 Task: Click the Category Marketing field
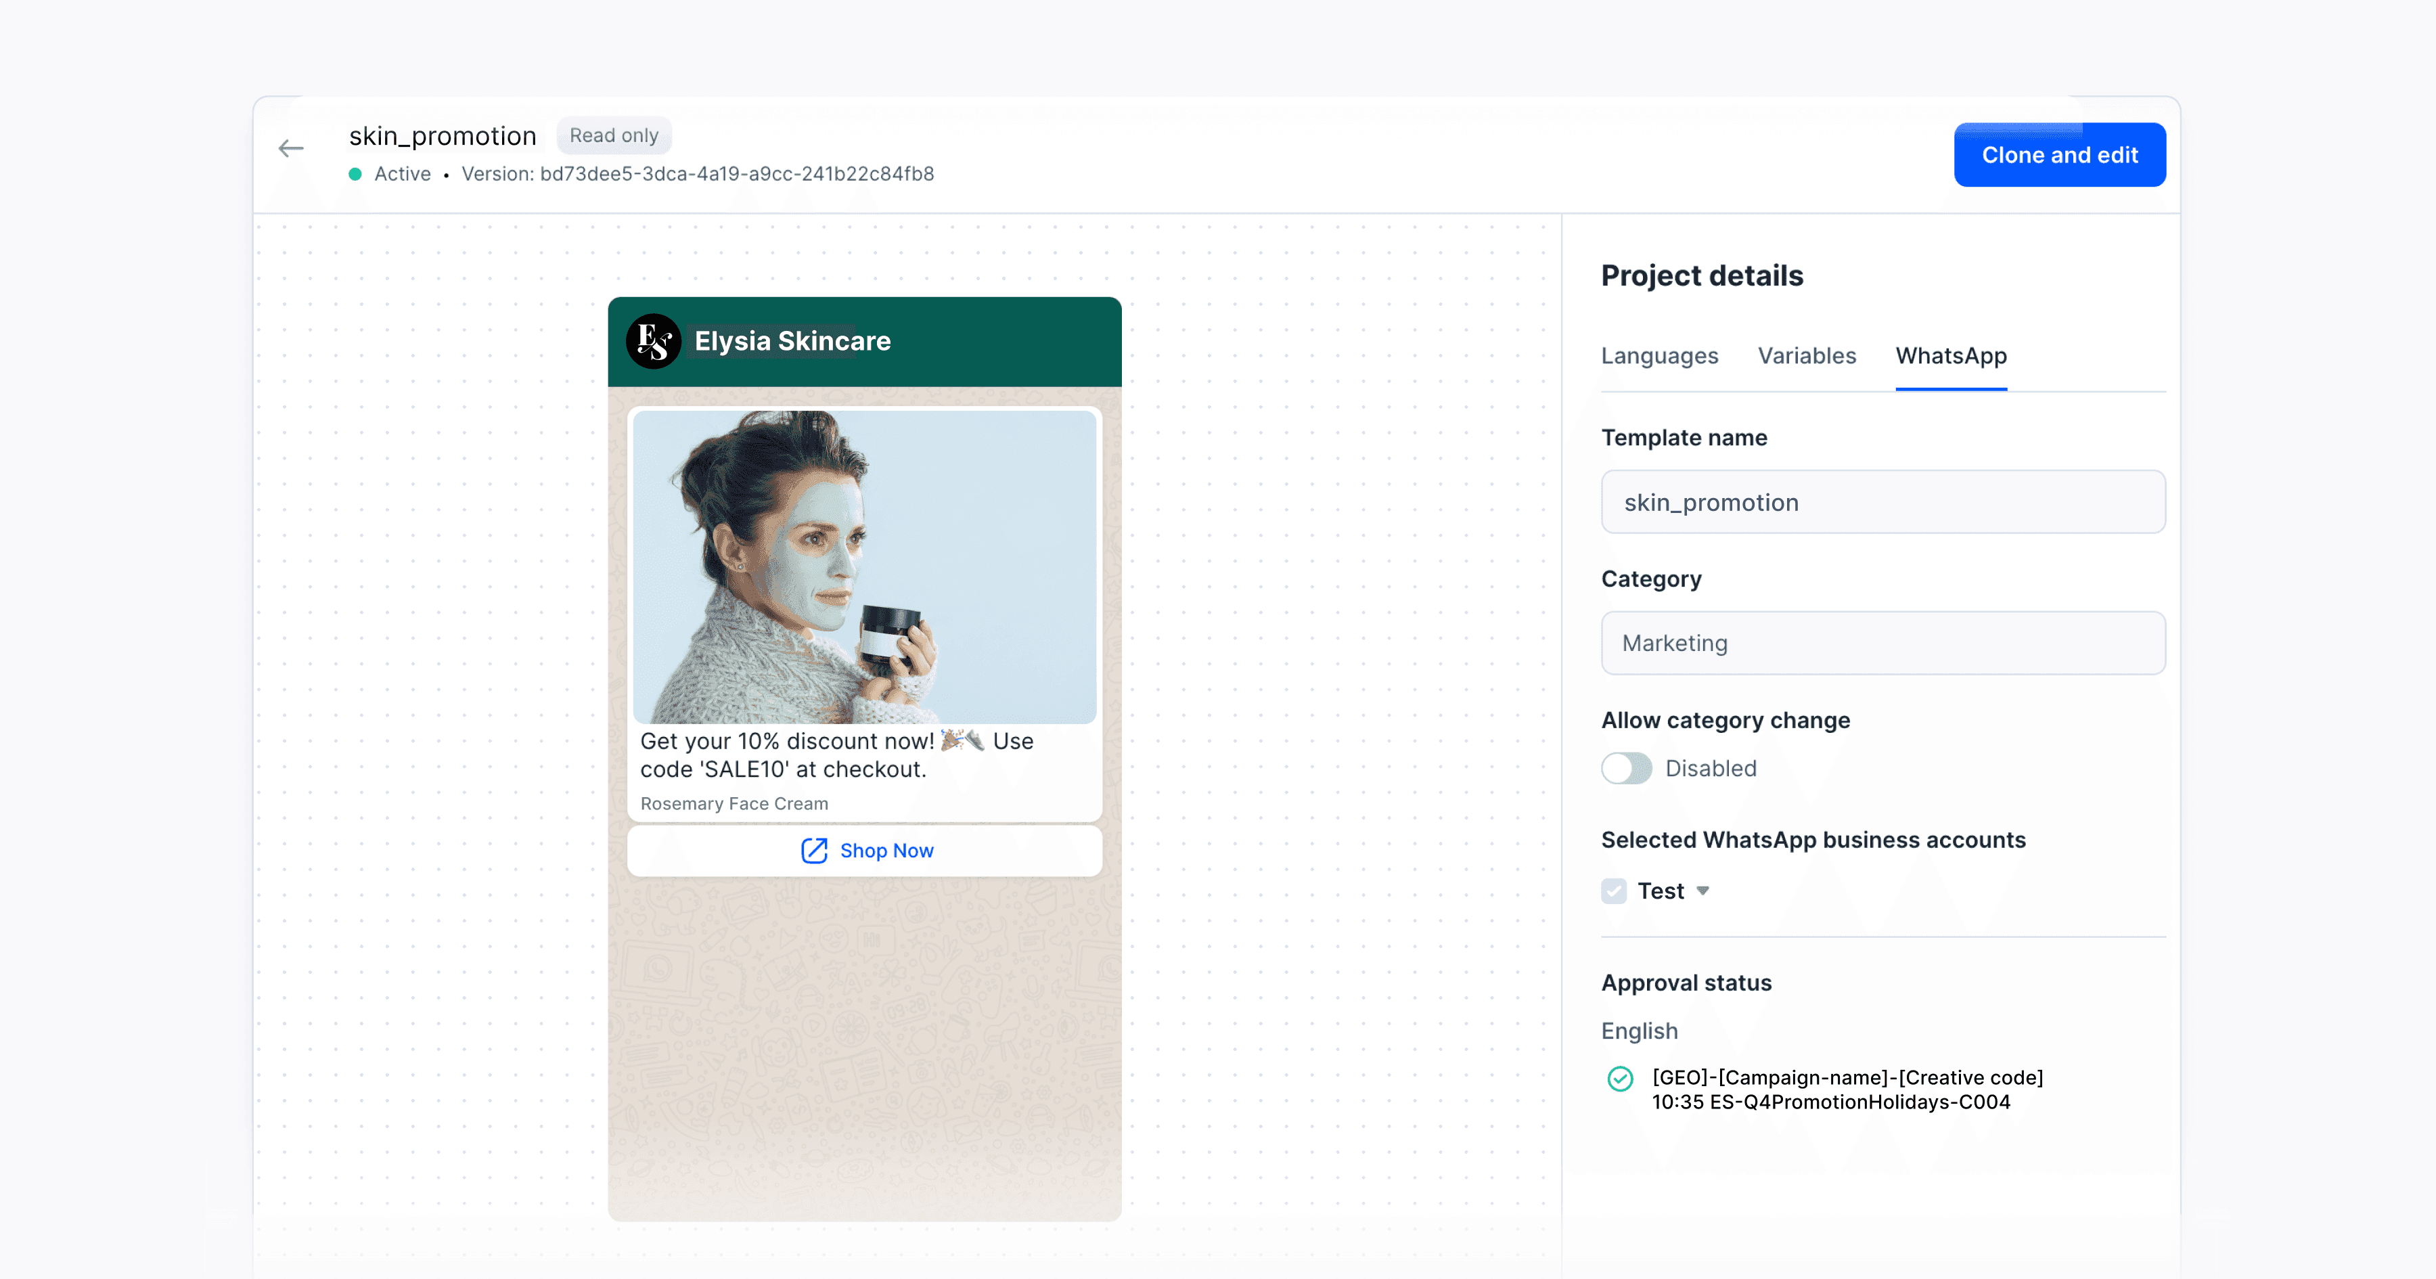pyautogui.click(x=1882, y=644)
